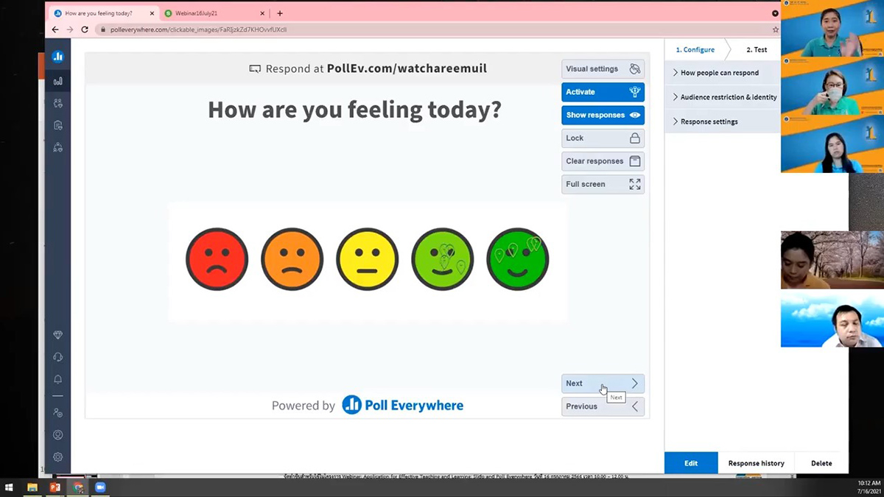Click the settings gear icon in sidebar
The width and height of the screenshot is (884, 497).
[x=58, y=457]
